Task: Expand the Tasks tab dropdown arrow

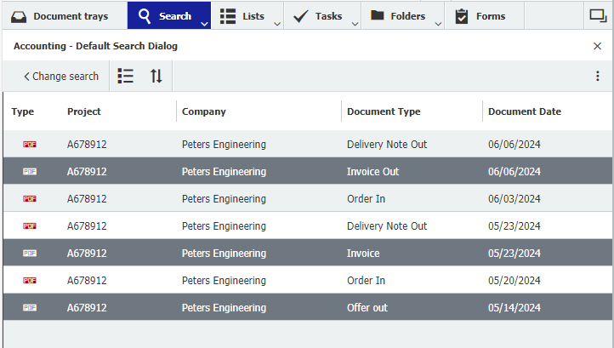Action: 355,24
